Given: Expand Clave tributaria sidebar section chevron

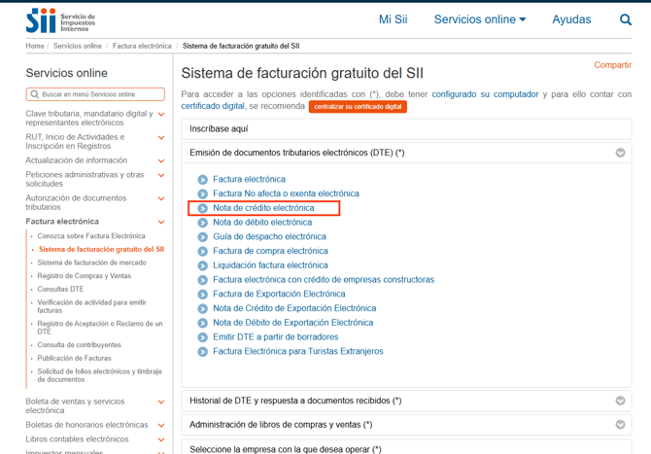Looking at the screenshot, I should pos(161,114).
